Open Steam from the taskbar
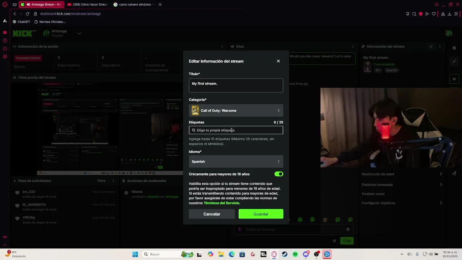This screenshot has height=260, width=462. click(285, 254)
